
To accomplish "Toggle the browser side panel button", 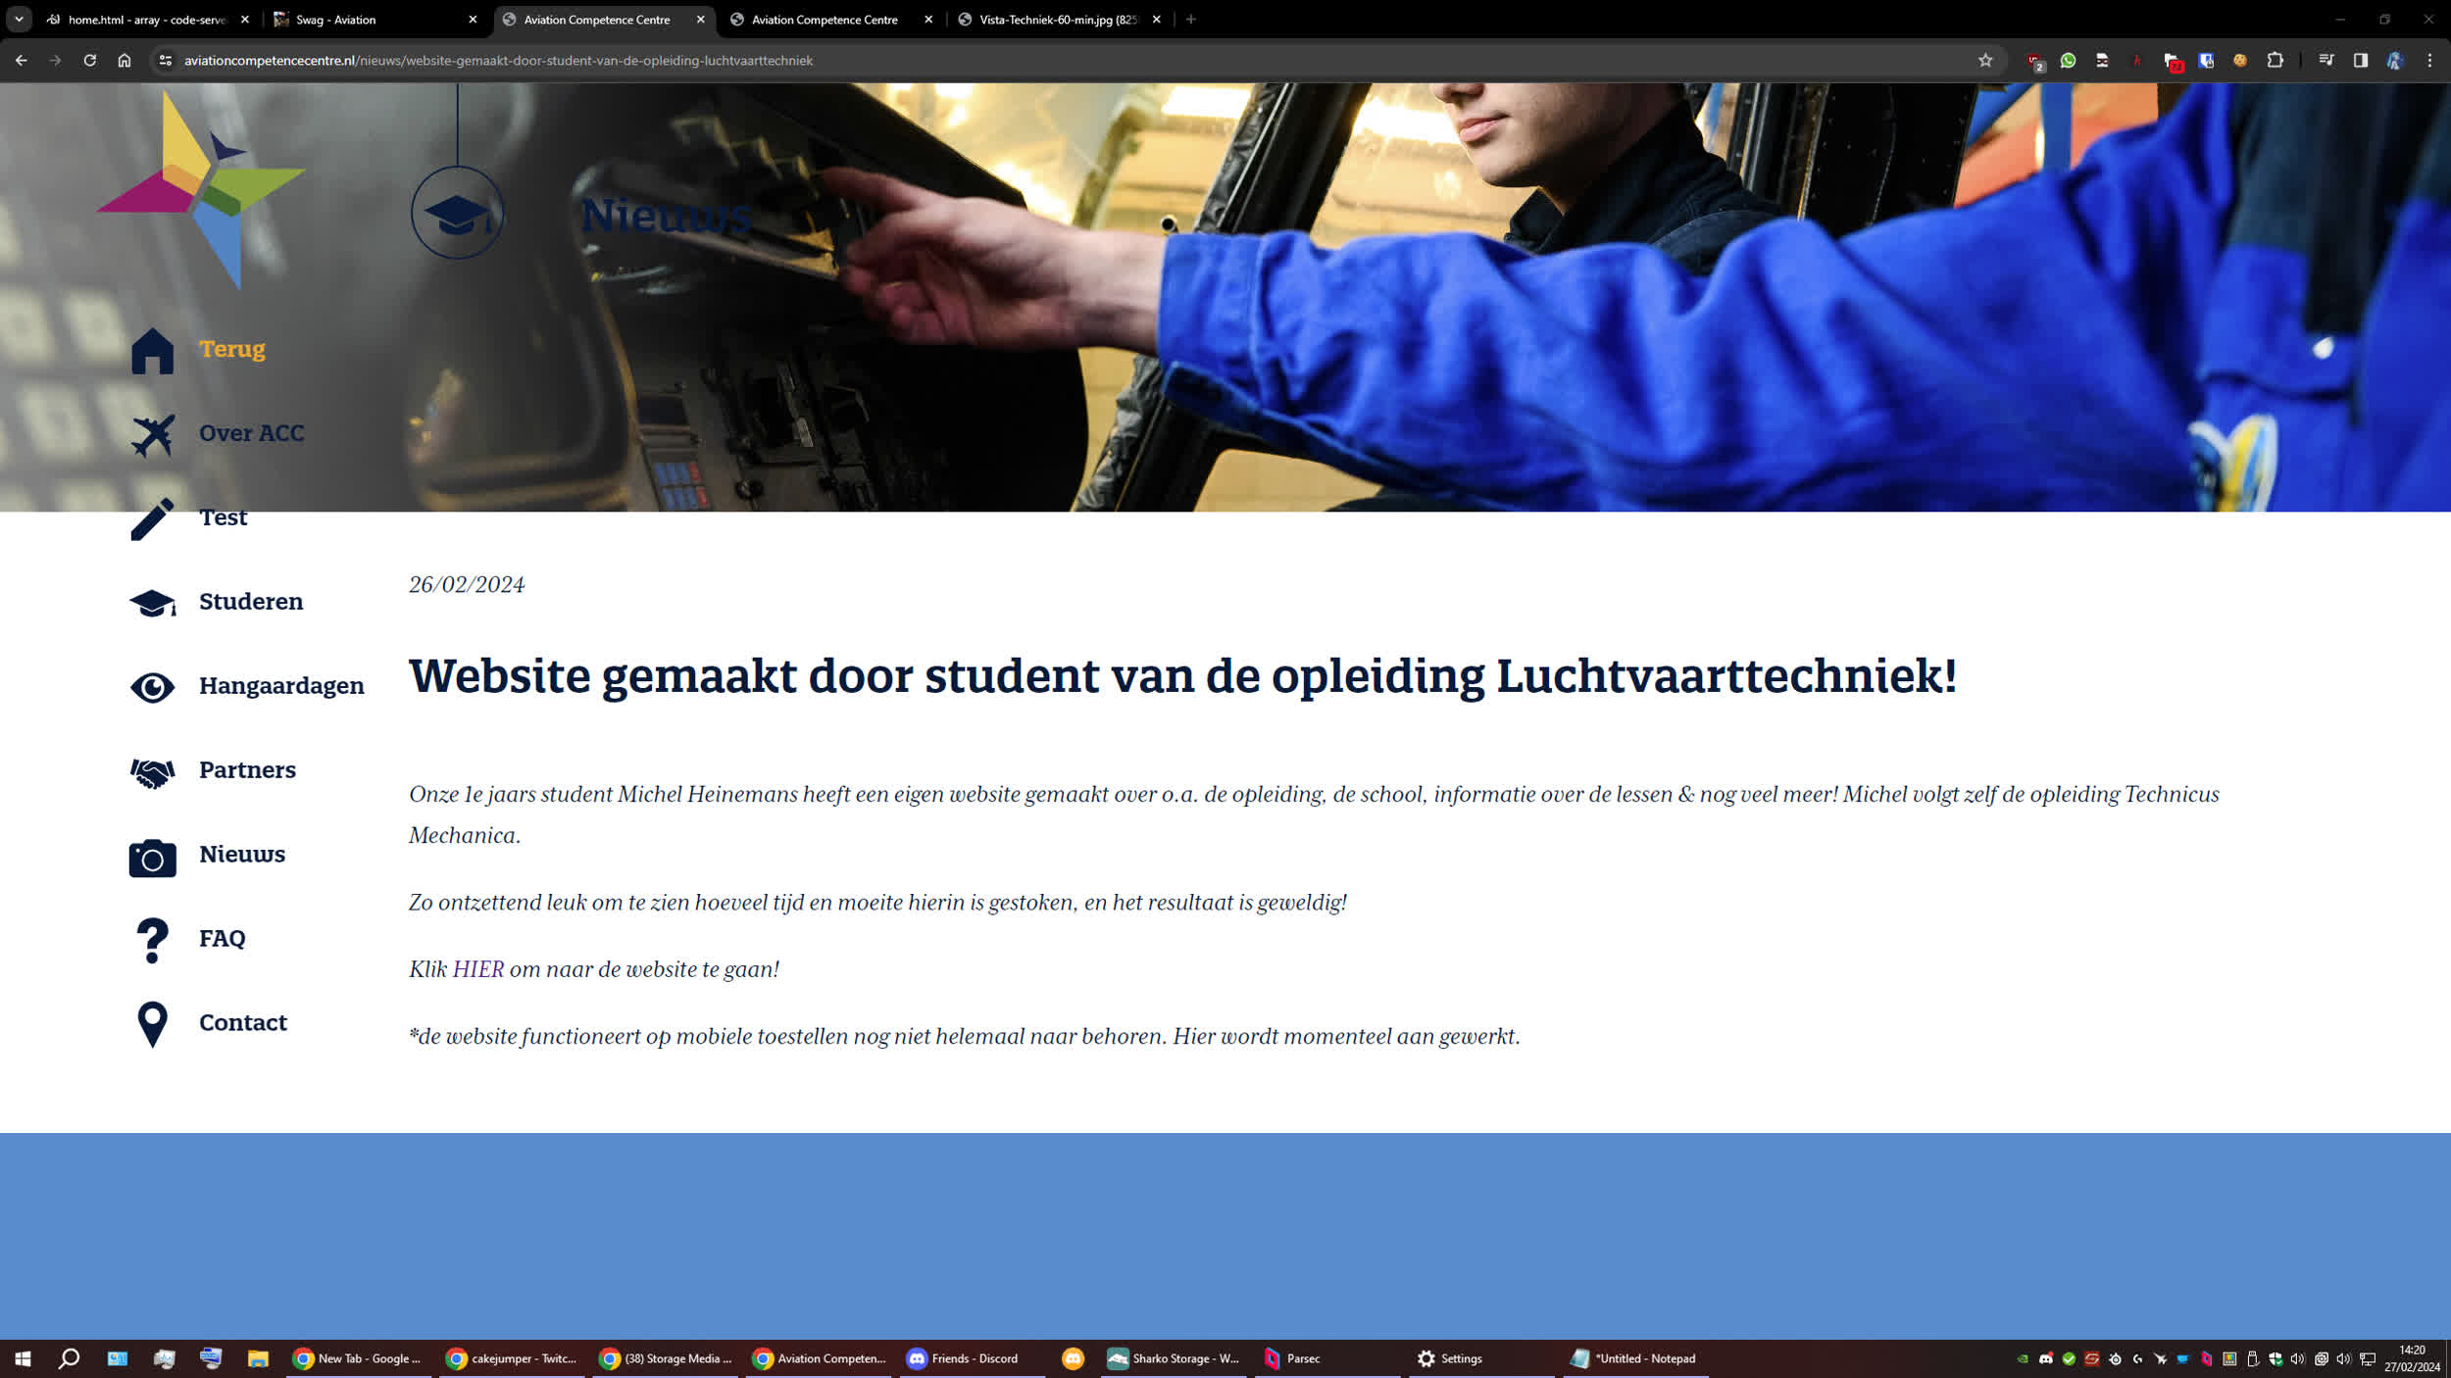I will [2360, 60].
